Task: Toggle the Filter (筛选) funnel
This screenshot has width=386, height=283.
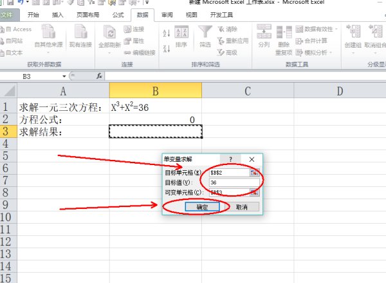Action: coord(205,36)
